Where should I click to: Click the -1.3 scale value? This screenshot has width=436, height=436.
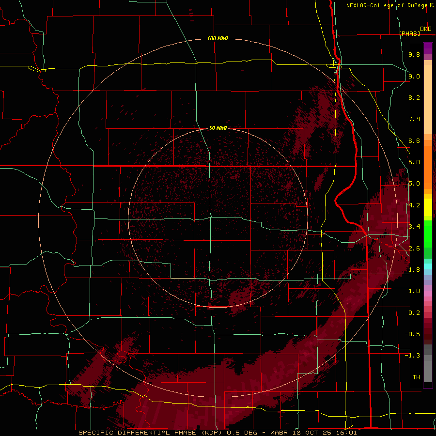(x=412, y=356)
